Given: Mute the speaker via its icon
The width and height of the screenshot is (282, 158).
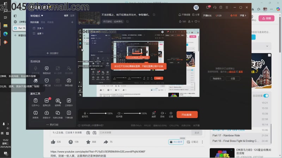Looking at the screenshot, I should click(x=119, y=113).
